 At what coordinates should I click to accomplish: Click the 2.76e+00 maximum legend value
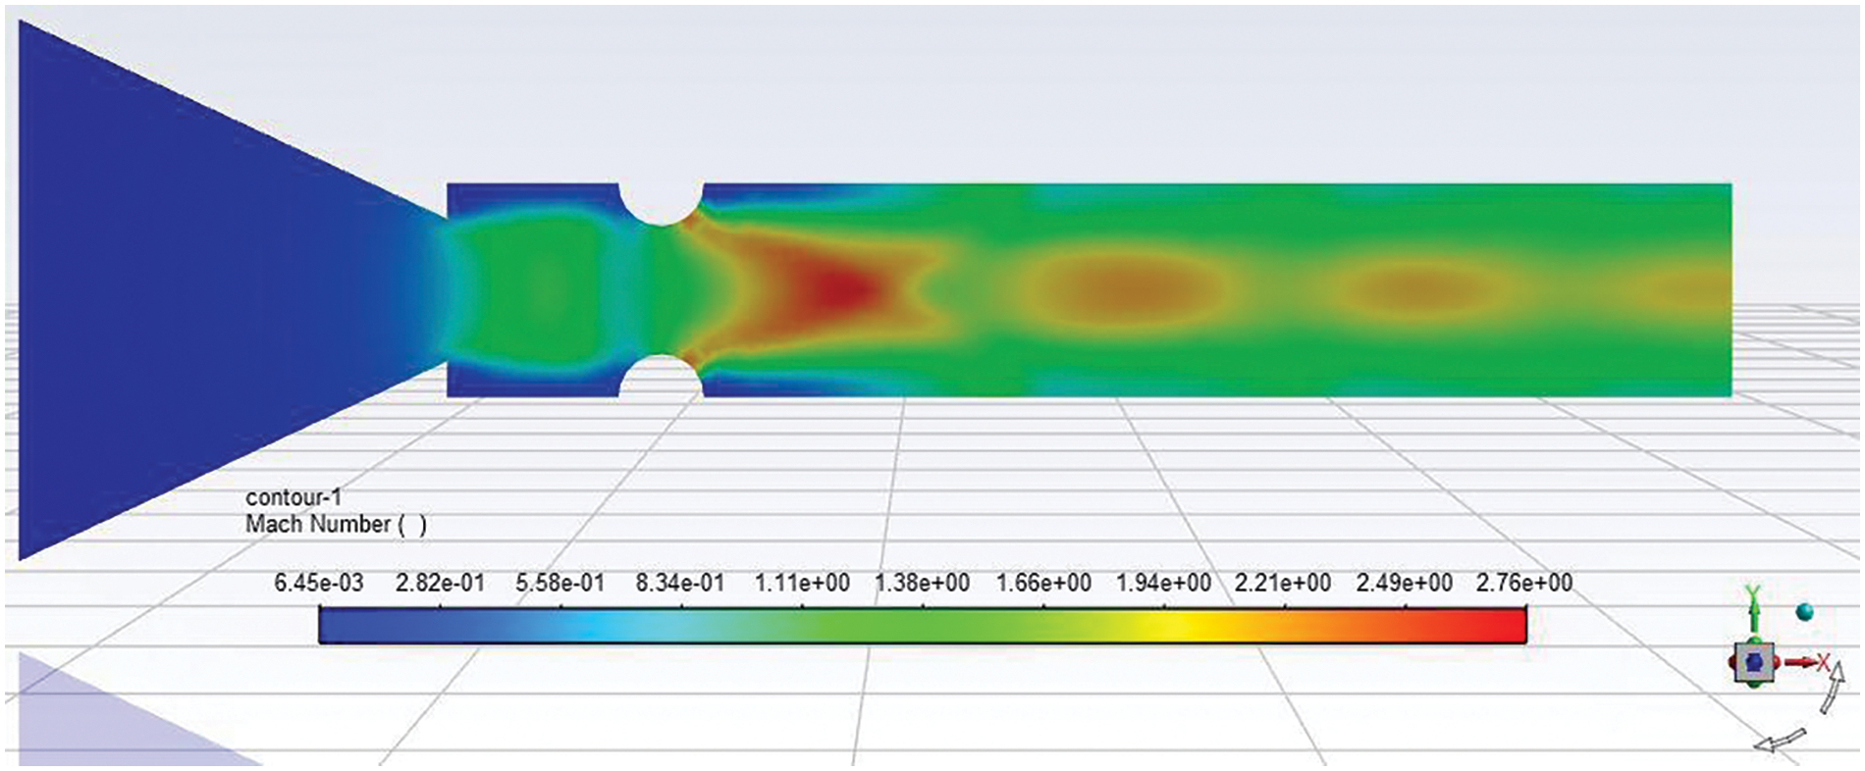[x=1523, y=583]
